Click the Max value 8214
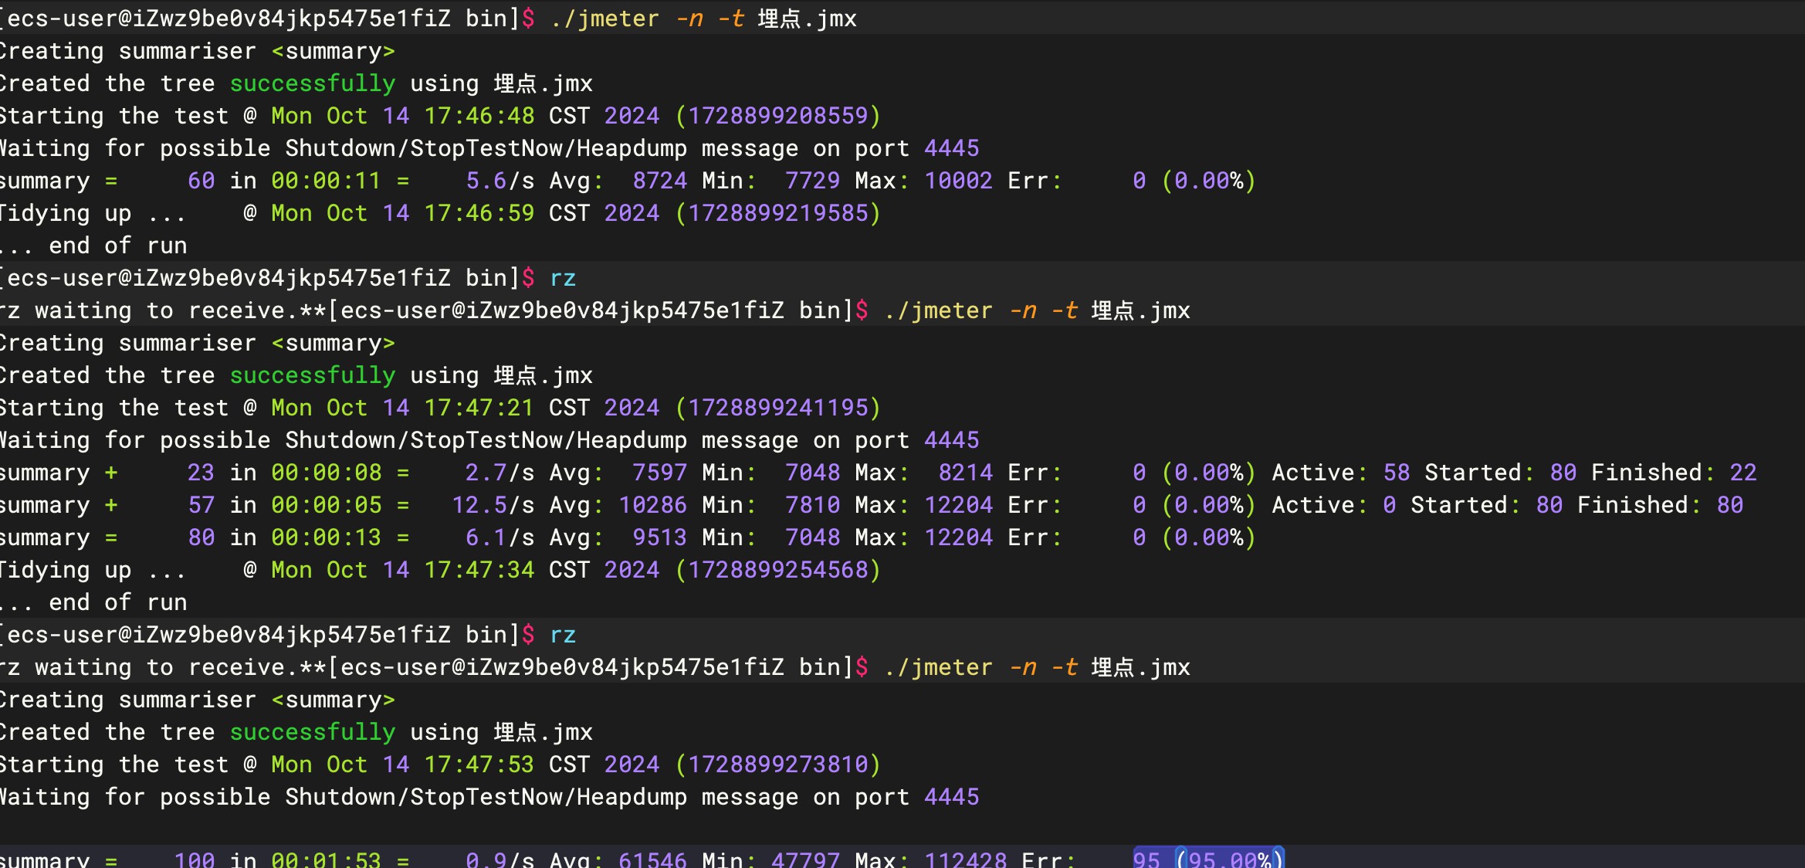1805x868 pixels. [x=965, y=473]
